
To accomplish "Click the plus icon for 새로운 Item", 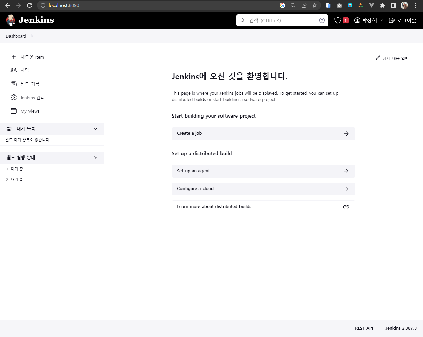I will point(14,57).
